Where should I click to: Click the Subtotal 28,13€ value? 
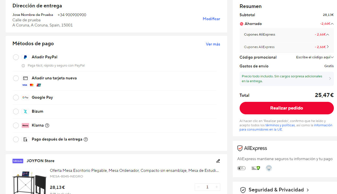coord(328,15)
